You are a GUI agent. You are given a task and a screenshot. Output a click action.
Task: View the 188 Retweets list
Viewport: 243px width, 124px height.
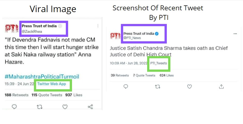[17, 95]
